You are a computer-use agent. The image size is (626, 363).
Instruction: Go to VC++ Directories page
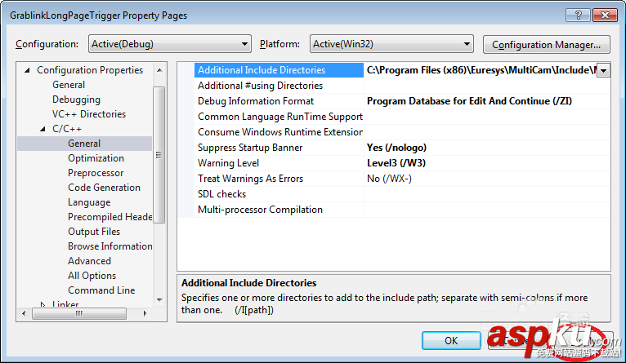click(x=89, y=114)
